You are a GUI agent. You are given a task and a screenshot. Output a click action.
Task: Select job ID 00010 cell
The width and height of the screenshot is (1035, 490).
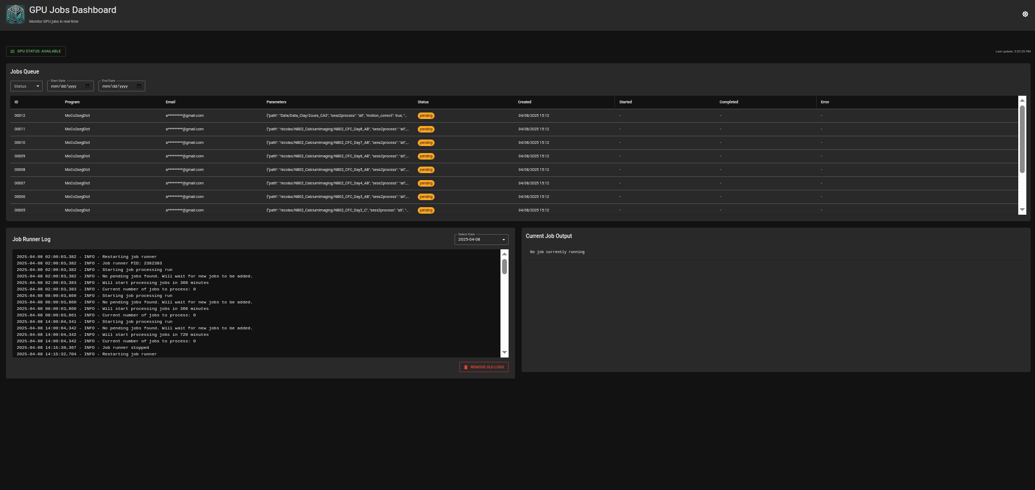20,143
